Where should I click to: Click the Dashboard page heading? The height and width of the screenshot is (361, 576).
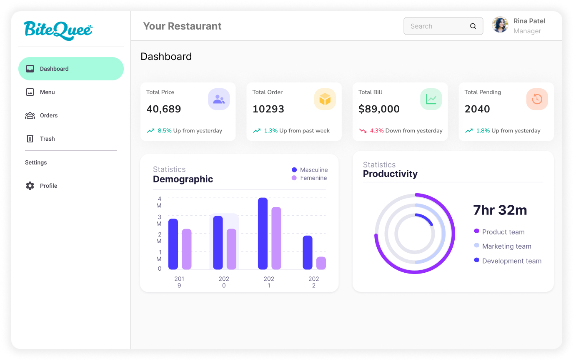point(166,57)
